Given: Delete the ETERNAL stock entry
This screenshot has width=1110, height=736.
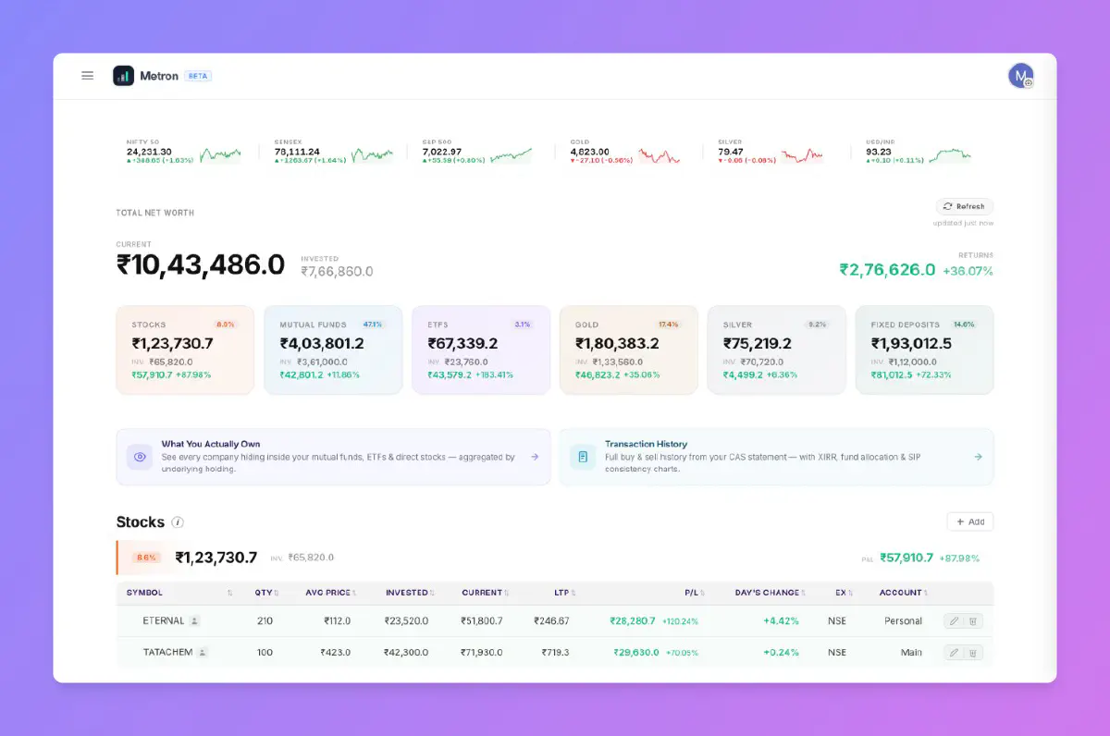Looking at the screenshot, I should click(972, 621).
